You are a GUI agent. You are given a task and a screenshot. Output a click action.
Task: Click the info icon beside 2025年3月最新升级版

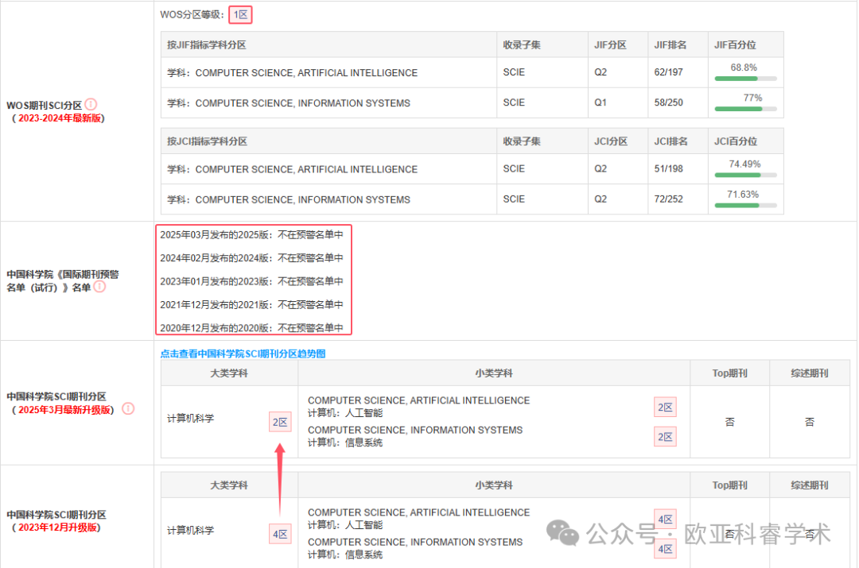click(128, 409)
